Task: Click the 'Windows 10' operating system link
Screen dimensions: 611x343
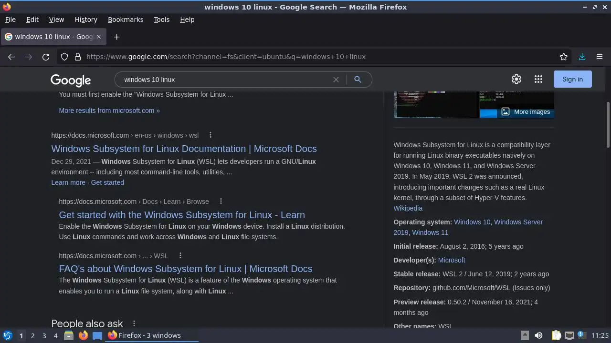Action: point(472,222)
